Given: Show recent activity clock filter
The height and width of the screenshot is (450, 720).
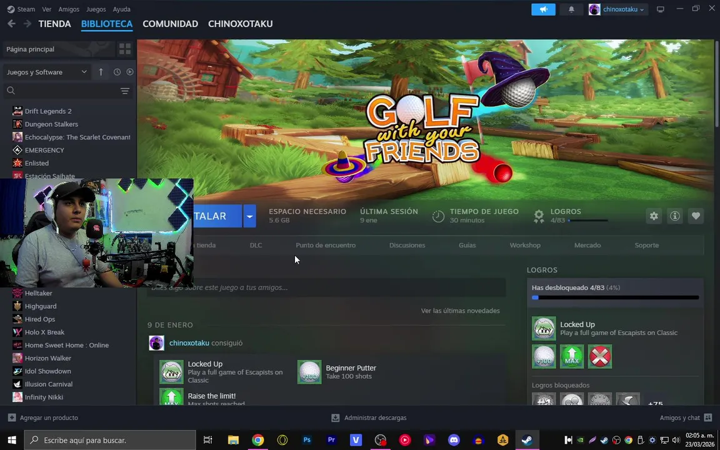Looking at the screenshot, I should coord(117,72).
